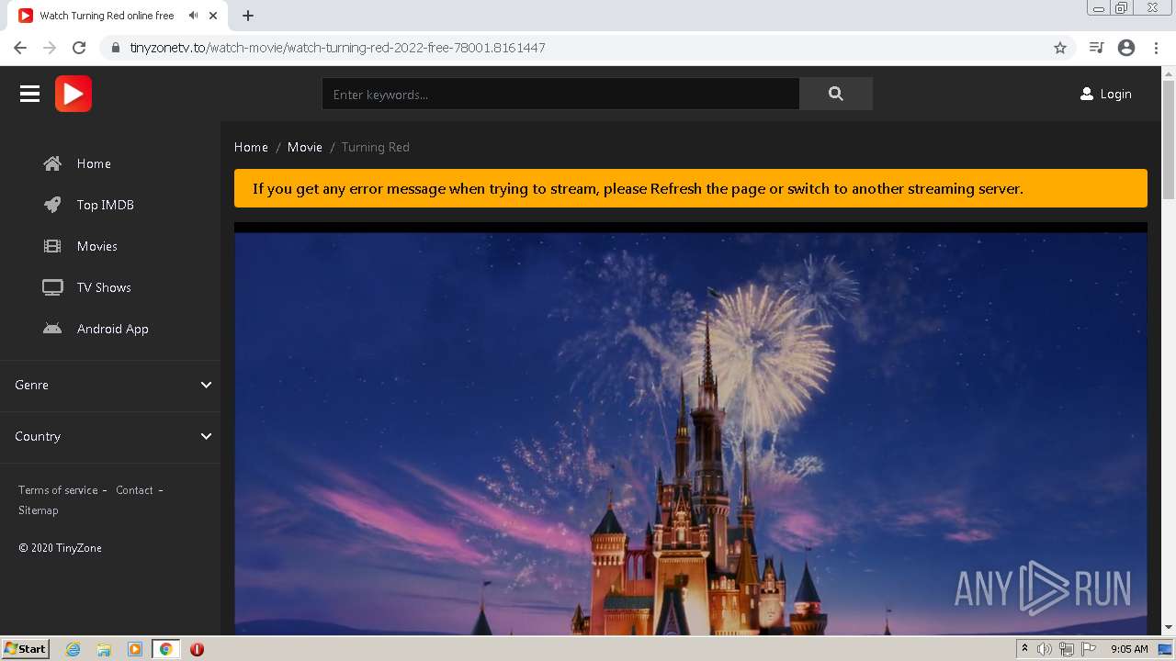
Task: Click the Home breadcrumb link
Action: tap(251, 147)
